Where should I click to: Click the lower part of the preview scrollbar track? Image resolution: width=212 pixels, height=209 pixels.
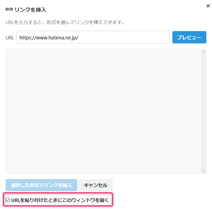(203, 150)
